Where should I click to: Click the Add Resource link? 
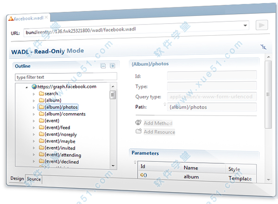159,132
